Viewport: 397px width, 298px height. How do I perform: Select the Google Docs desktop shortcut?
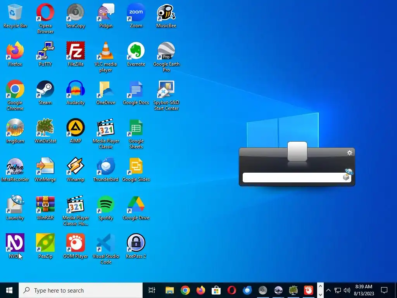tap(136, 92)
